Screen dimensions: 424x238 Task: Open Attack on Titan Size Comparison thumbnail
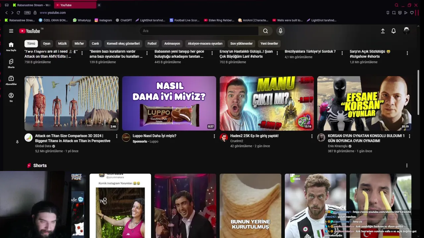[x=72, y=103]
